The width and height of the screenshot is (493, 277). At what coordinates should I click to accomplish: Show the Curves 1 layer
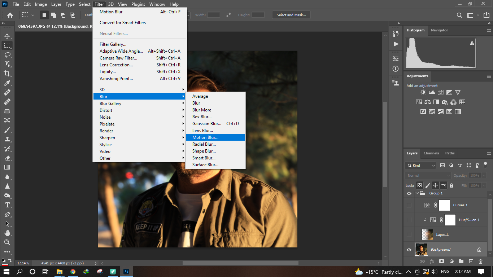pos(409,205)
